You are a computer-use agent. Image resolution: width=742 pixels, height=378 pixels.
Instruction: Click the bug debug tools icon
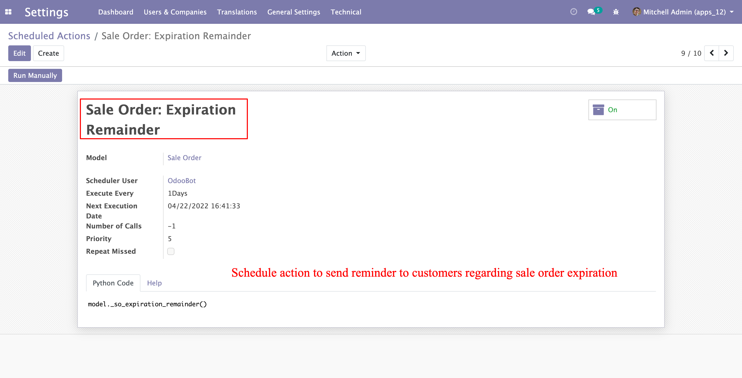pyautogui.click(x=616, y=12)
